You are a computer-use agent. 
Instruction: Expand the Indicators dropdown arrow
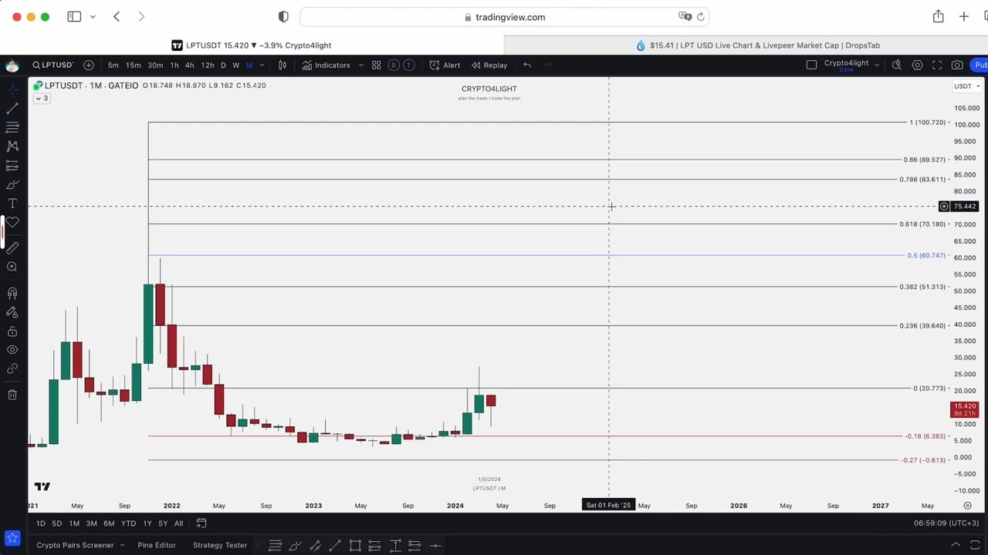point(361,65)
